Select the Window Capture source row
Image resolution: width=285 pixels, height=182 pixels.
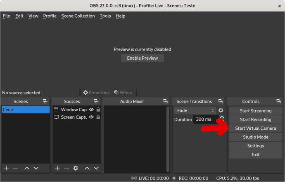(77, 110)
